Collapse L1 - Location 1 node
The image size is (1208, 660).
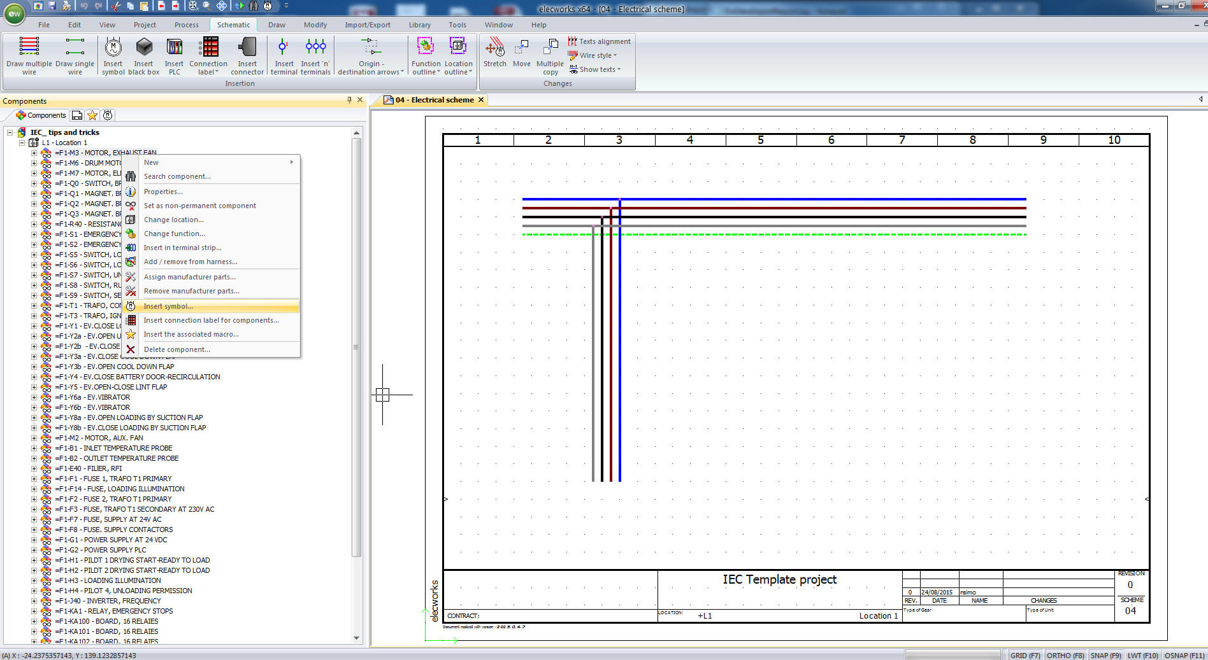[x=23, y=143]
